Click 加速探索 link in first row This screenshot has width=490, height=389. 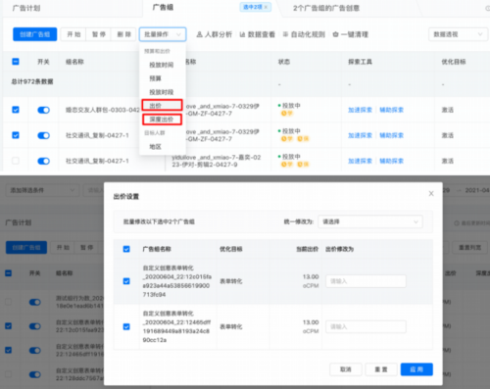coord(360,110)
